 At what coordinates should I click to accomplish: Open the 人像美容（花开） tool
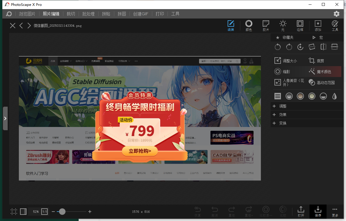point(289,83)
